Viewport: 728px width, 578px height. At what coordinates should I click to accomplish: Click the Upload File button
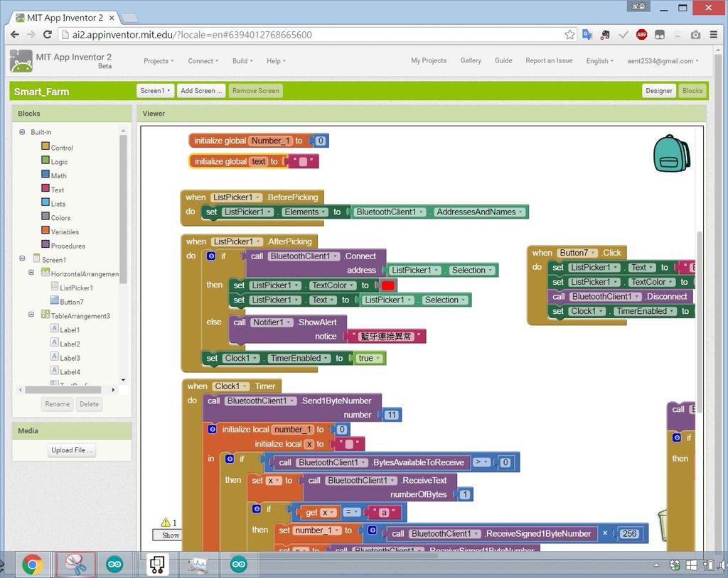pyautogui.click(x=72, y=450)
